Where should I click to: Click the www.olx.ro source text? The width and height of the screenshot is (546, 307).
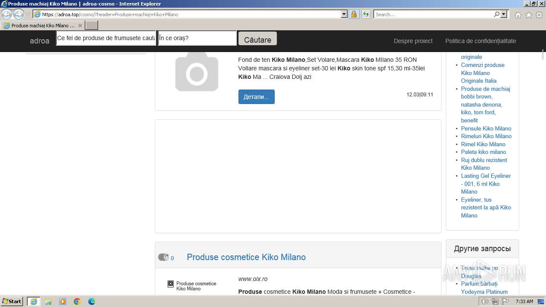(x=253, y=279)
